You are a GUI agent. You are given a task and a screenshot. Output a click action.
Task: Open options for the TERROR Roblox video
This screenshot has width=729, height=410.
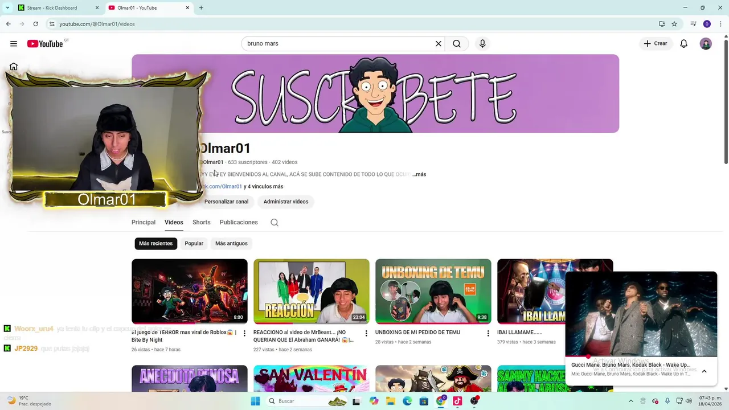click(x=244, y=333)
